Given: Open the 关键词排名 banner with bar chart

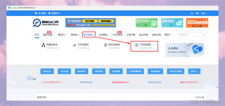Looking at the screenshot, I should coord(172,23).
